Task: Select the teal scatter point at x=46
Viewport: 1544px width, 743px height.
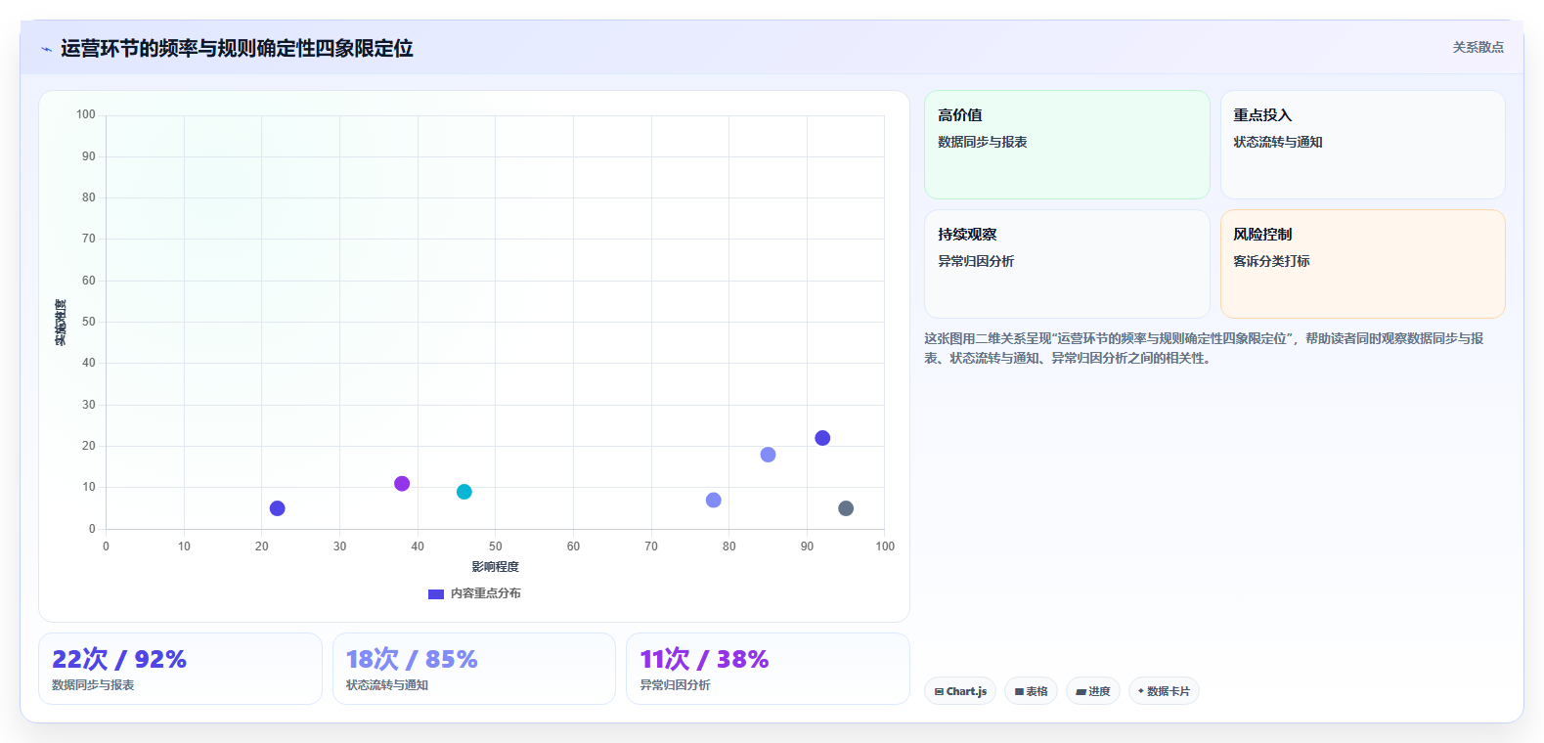Action: 464,492
